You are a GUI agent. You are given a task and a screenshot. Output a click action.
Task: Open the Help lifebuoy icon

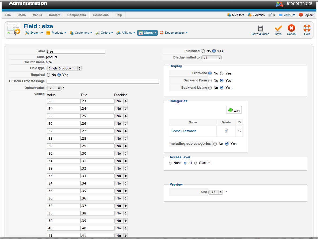(x=307, y=28)
